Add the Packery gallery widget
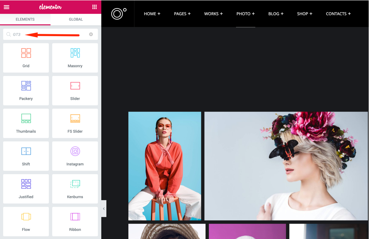The width and height of the screenshot is (369, 239). point(26,90)
